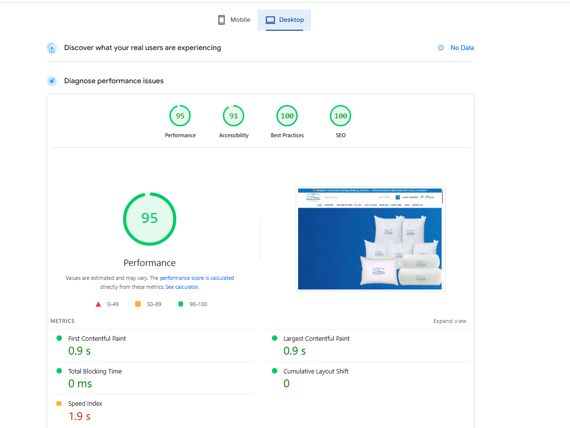Select the Accessibility 91 score gauge
The height and width of the screenshot is (428, 570).
(234, 116)
